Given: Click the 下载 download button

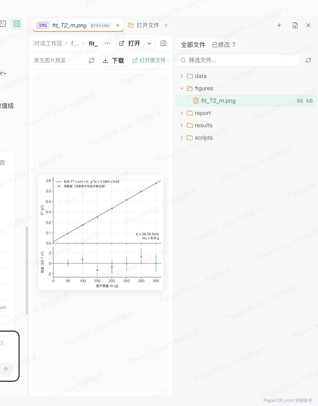Looking at the screenshot, I should coord(113,60).
